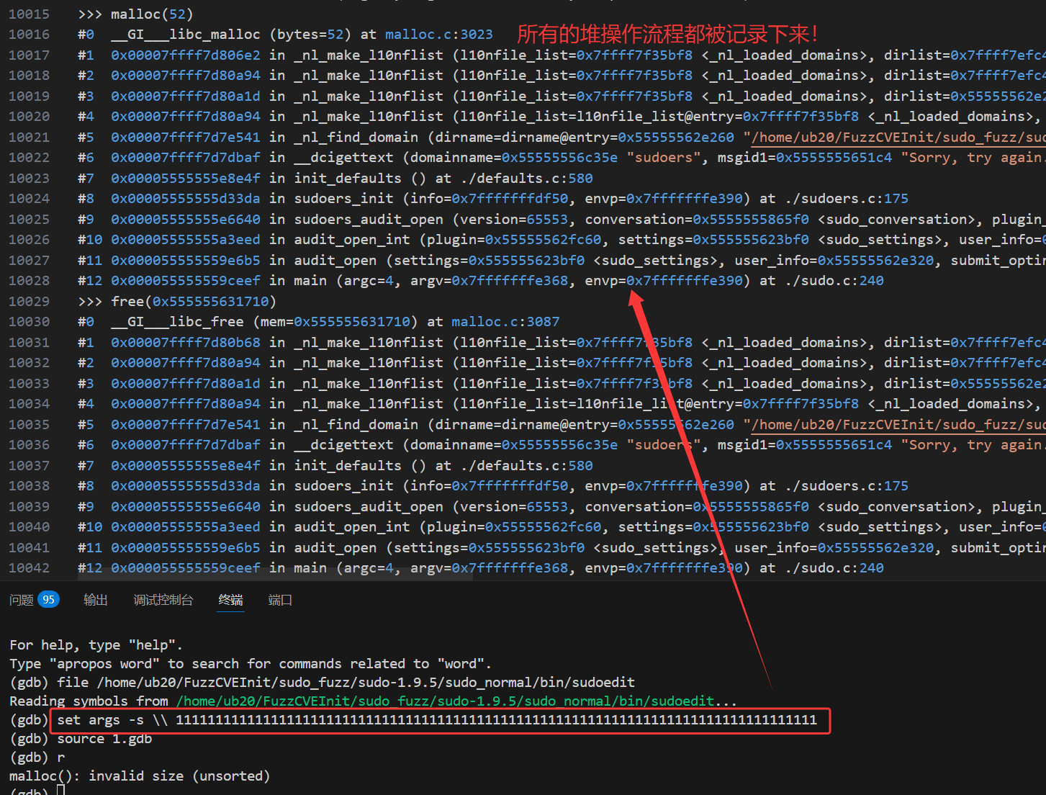This screenshot has height=795, width=1046.
Task: Click line number 10015 in the gutter
Action: point(30,14)
